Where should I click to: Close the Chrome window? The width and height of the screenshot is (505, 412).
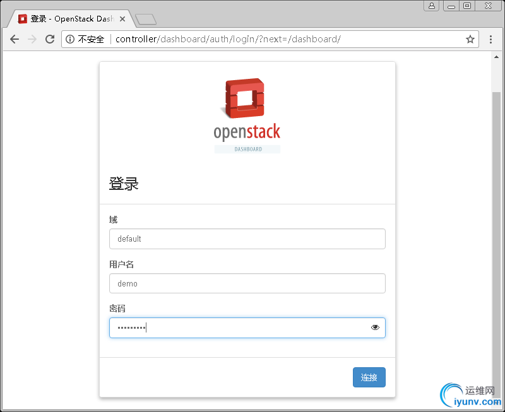click(x=488, y=6)
